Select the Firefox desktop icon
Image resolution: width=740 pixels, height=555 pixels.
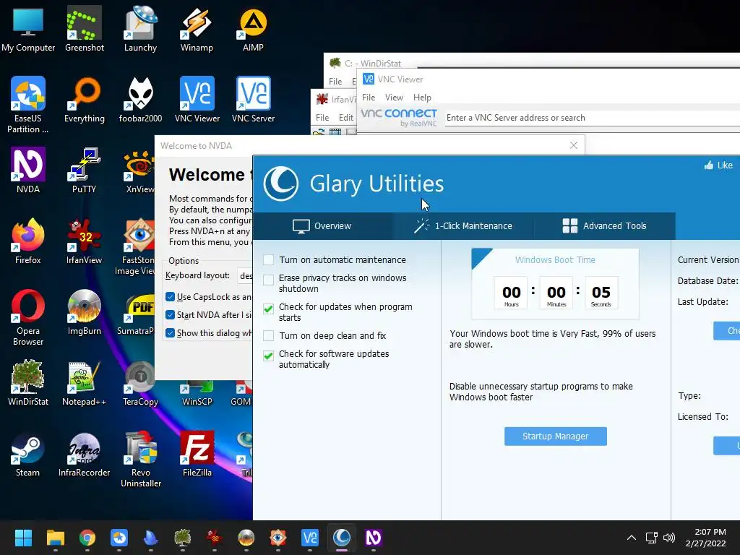point(28,241)
